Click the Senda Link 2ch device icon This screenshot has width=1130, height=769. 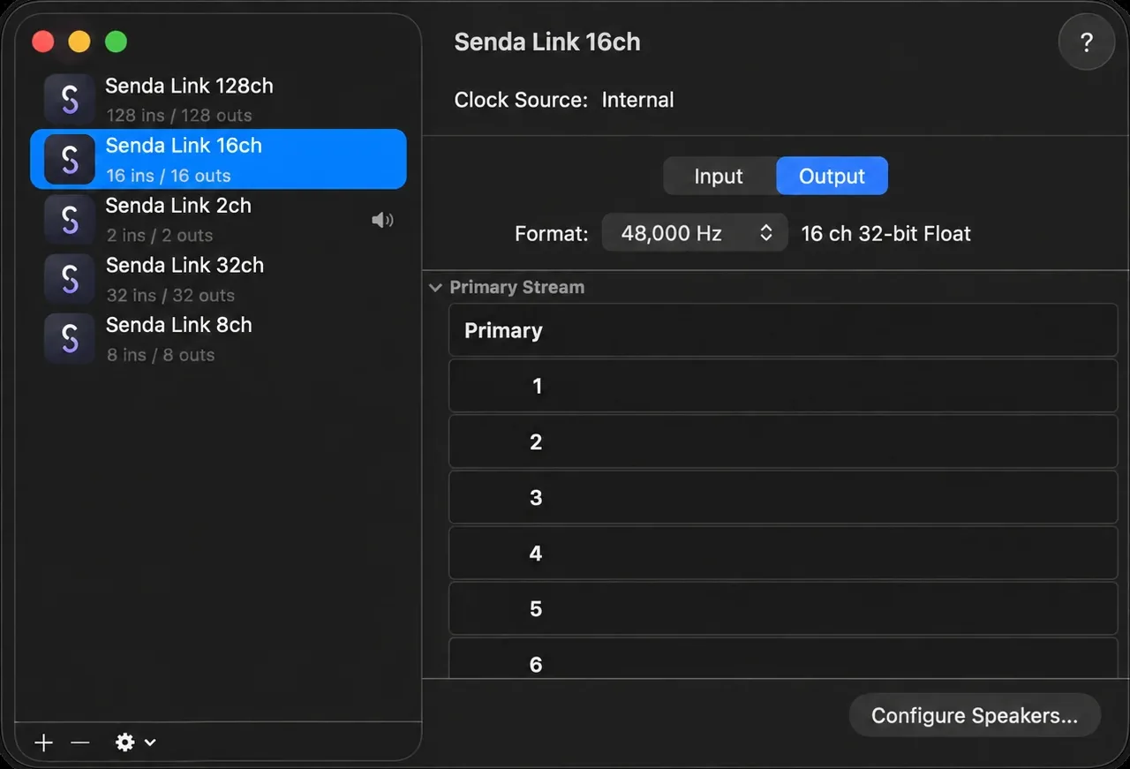click(70, 219)
